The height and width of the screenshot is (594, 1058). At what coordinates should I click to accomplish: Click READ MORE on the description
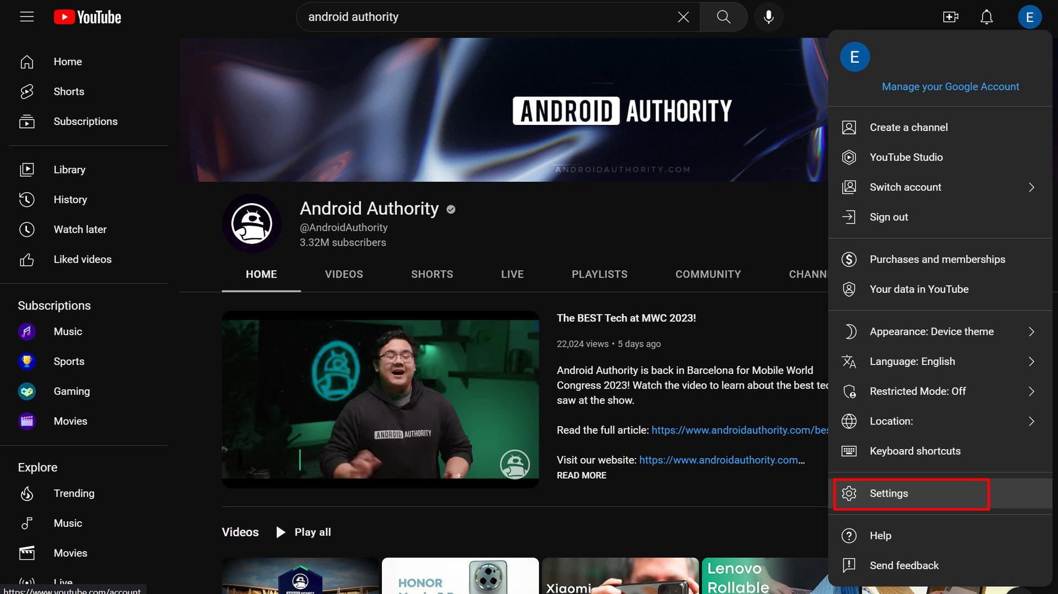click(581, 475)
